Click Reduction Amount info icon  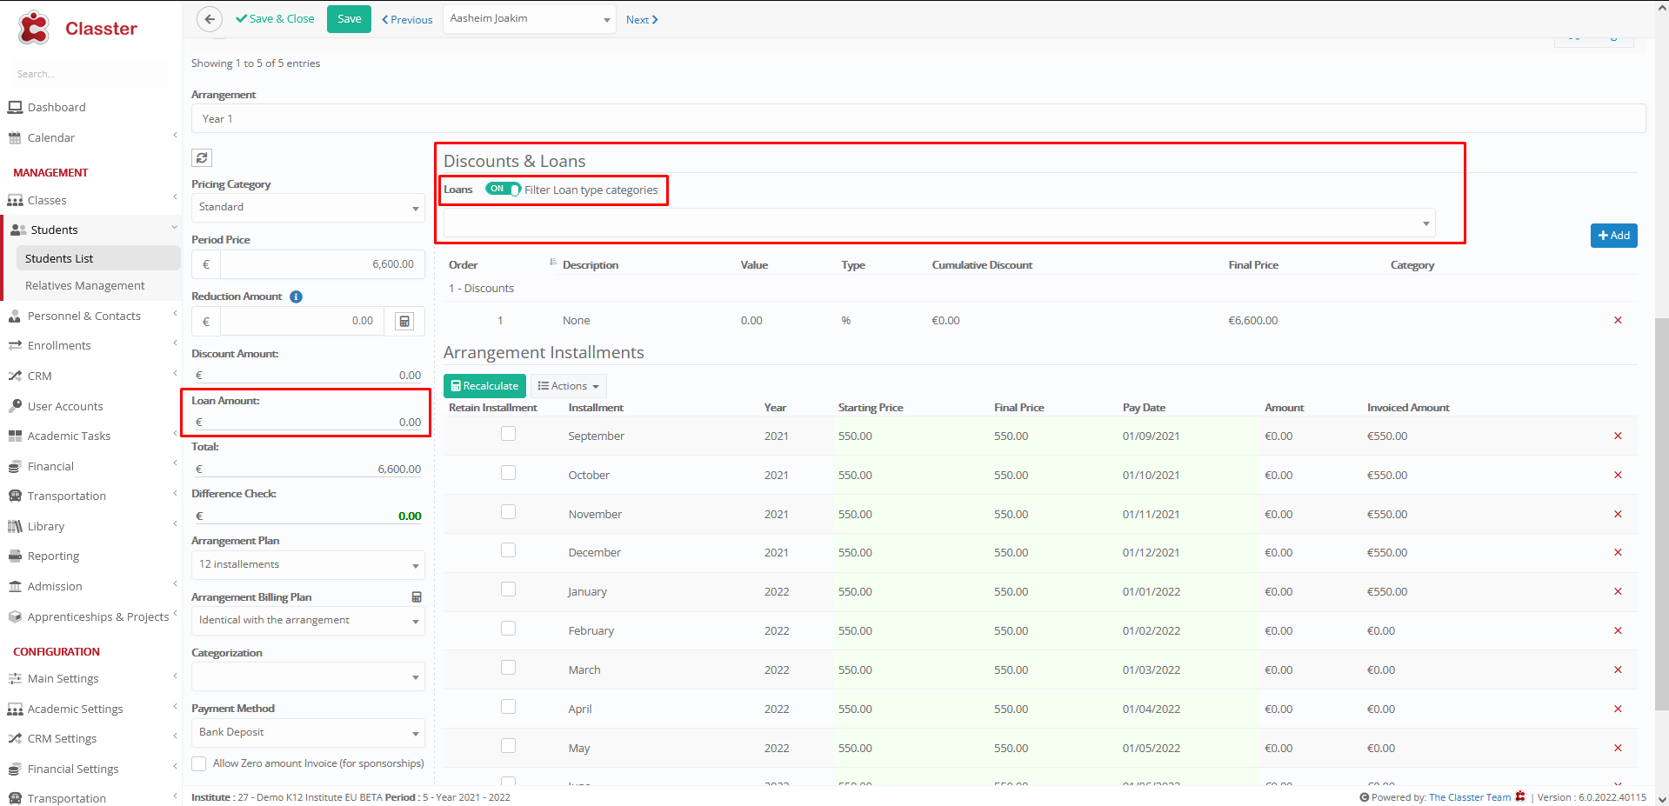coord(296,296)
